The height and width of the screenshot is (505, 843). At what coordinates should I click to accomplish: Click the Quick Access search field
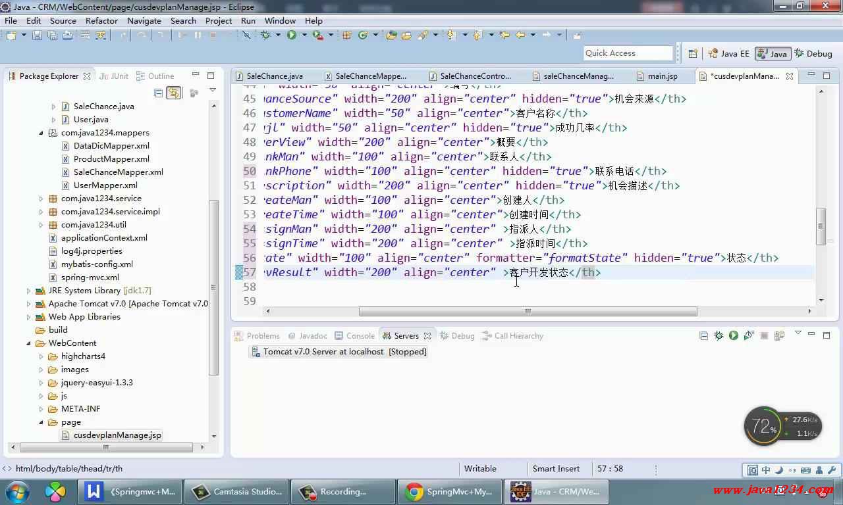[x=628, y=53]
